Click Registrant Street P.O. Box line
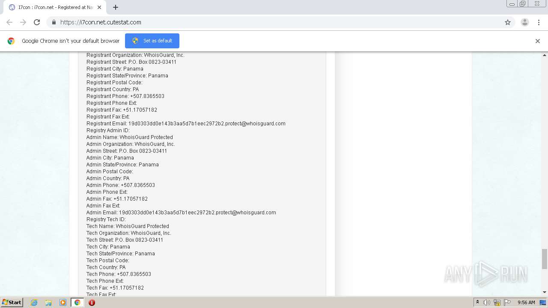Image resolution: width=548 pixels, height=308 pixels. pyautogui.click(x=131, y=62)
